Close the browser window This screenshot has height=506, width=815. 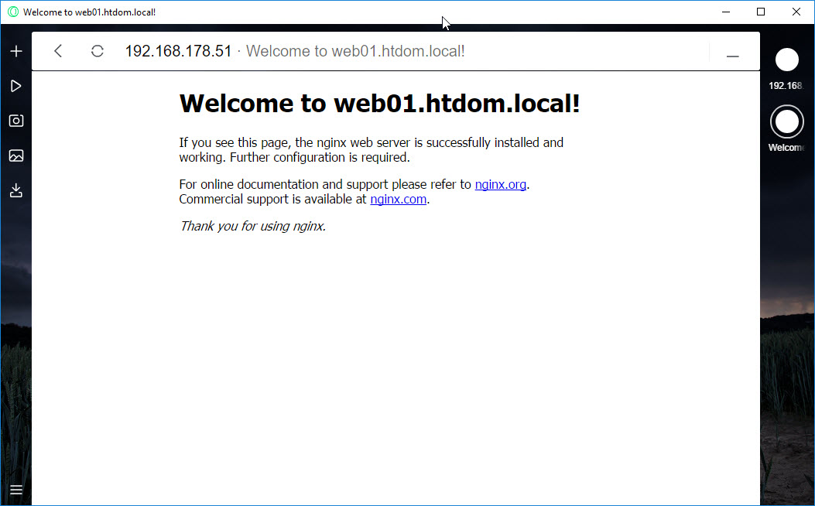point(796,12)
